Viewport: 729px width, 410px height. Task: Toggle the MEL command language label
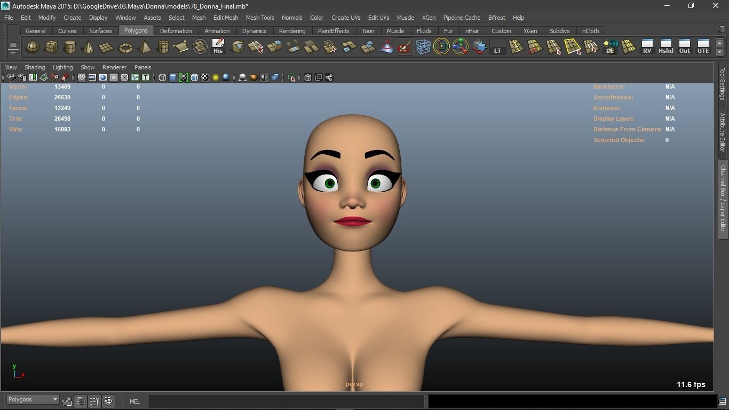tap(134, 401)
